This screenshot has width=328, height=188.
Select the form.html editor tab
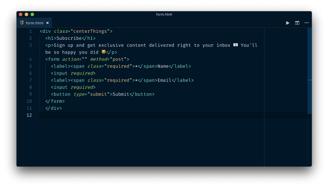click(34, 23)
